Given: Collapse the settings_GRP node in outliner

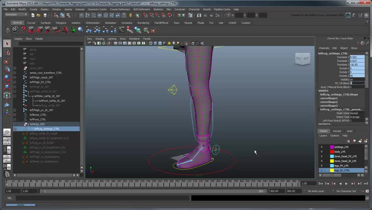Looking at the screenshot, I should tap(14, 124).
